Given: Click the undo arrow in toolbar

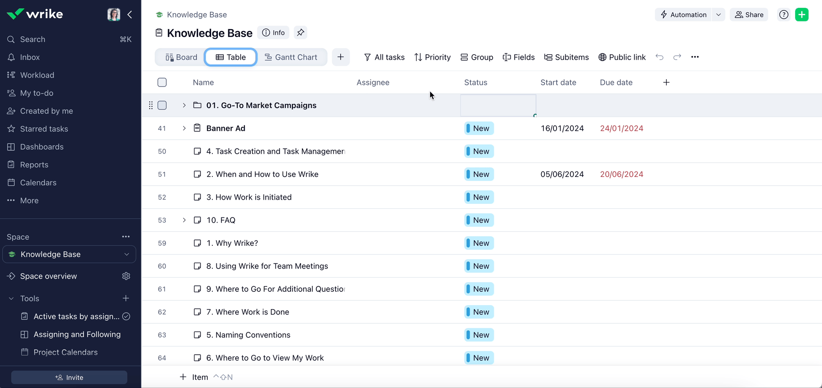Looking at the screenshot, I should (x=659, y=57).
